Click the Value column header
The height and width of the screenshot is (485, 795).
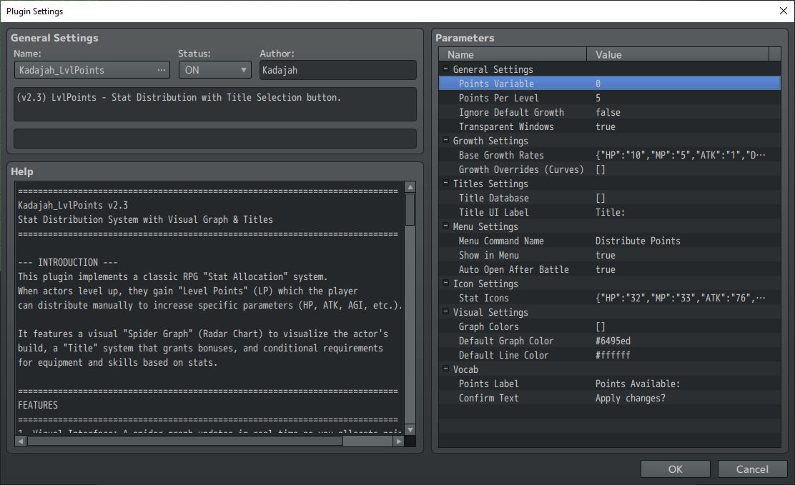[x=677, y=54]
